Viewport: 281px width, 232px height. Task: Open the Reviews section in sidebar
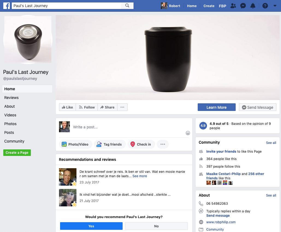point(11,98)
